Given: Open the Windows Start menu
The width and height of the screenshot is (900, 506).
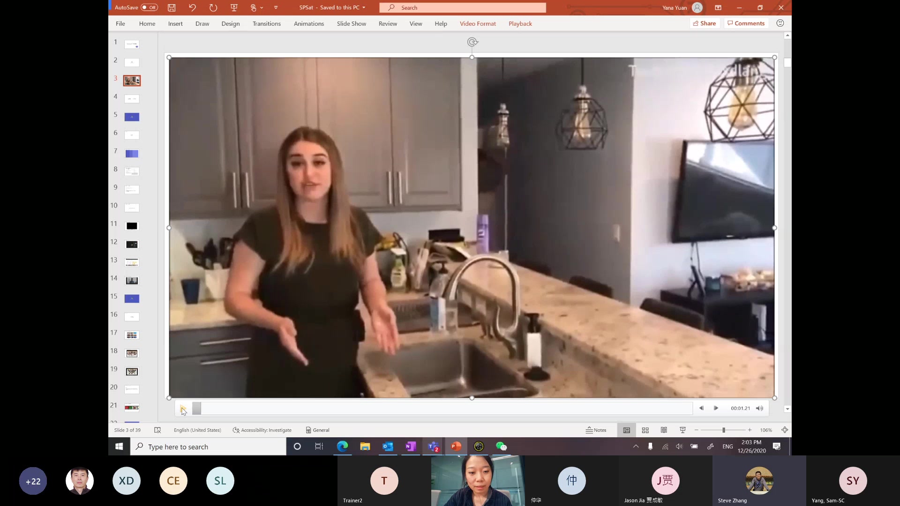Looking at the screenshot, I should point(119,446).
